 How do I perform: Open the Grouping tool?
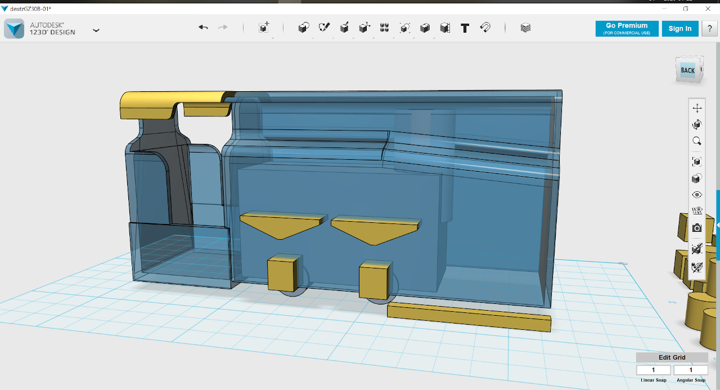[405, 28]
